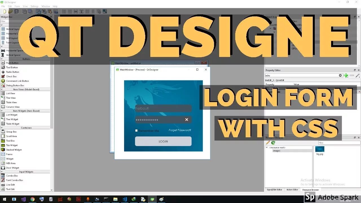Screen dimensions: 361x203
Task: Click the Forget Password? link
Action: pyautogui.click(x=180, y=130)
